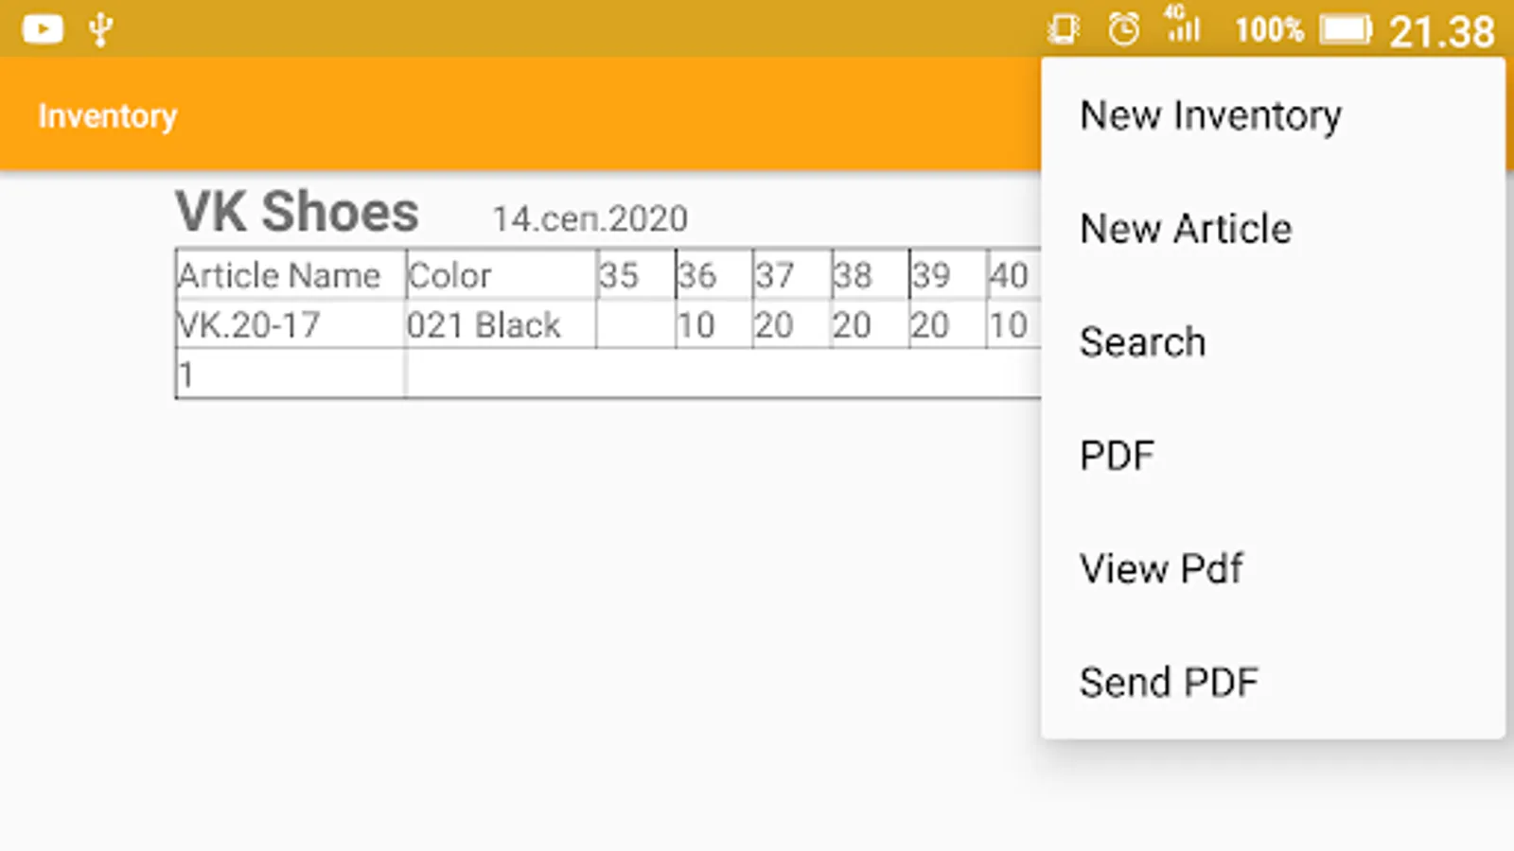Screen dimensions: 1514x851
Task: Open View Pdf menu item
Action: pyautogui.click(x=1161, y=569)
